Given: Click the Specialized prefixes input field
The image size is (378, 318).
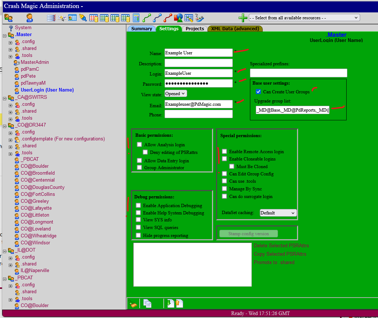Looking at the screenshot, I should pyautogui.click(x=298, y=73).
